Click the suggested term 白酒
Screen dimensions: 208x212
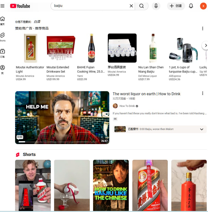click(37, 22)
